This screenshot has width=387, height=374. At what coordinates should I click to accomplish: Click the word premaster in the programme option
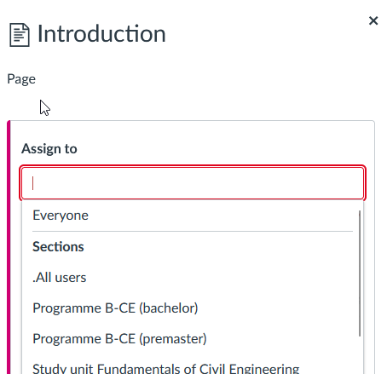click(172, 339)
